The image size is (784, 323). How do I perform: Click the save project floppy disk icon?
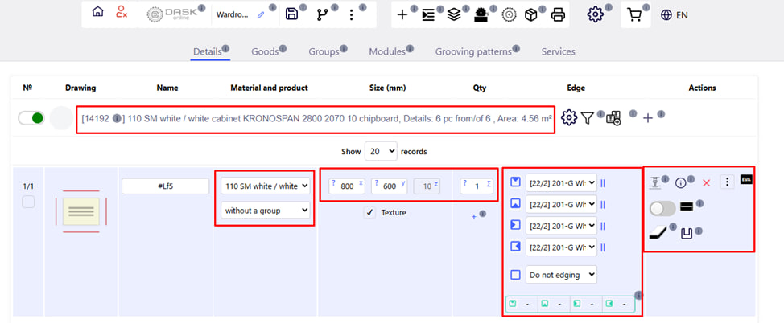point(292,14)
